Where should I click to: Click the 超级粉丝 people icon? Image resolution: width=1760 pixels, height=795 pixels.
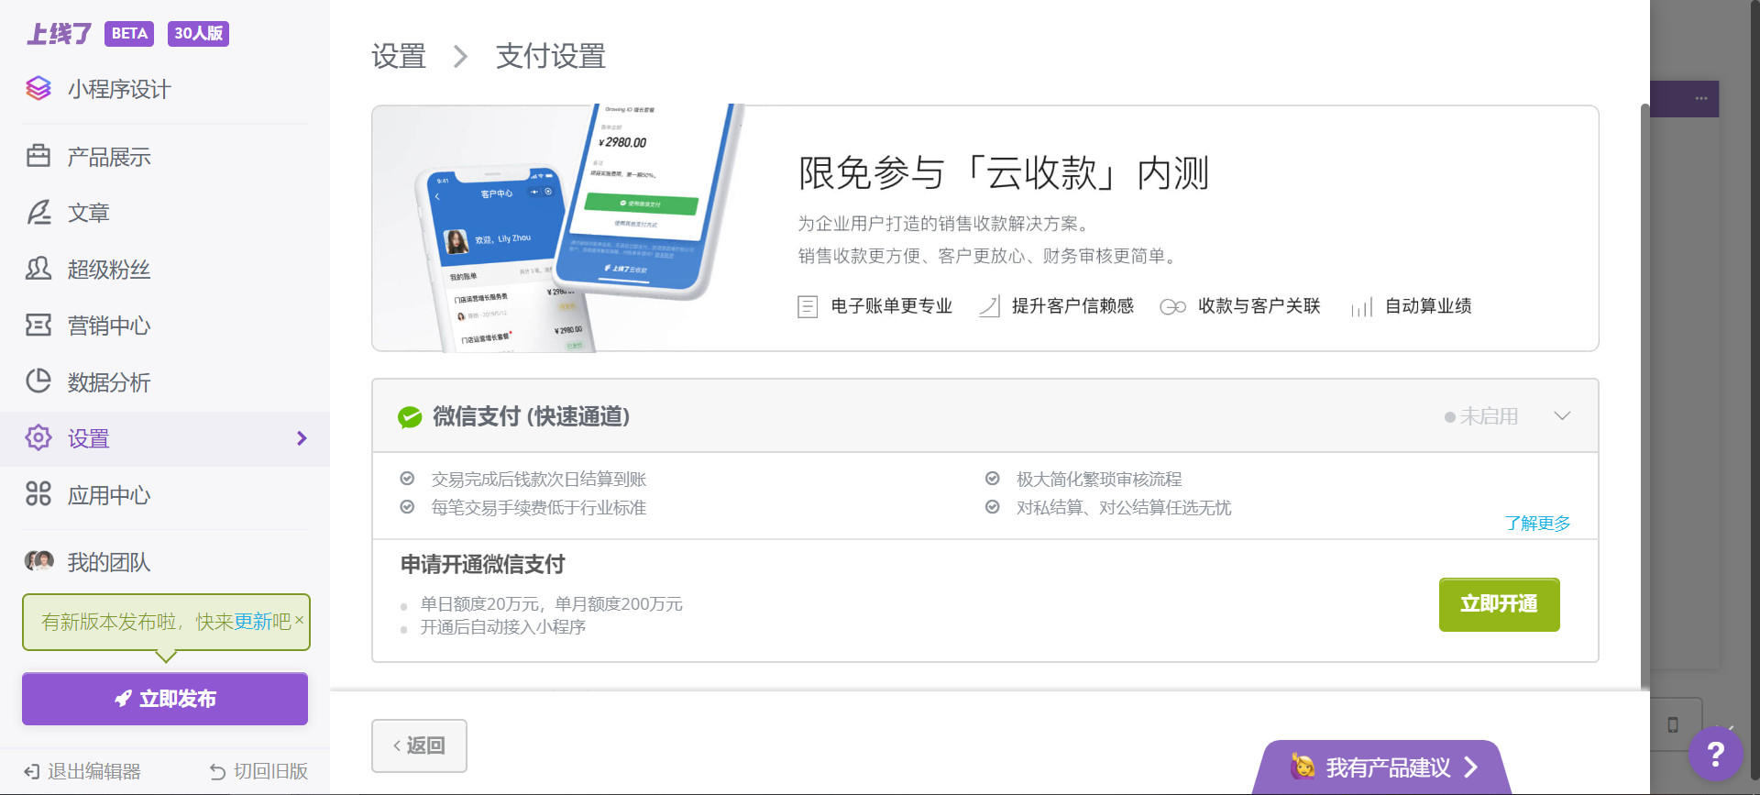tap(38, 269)
